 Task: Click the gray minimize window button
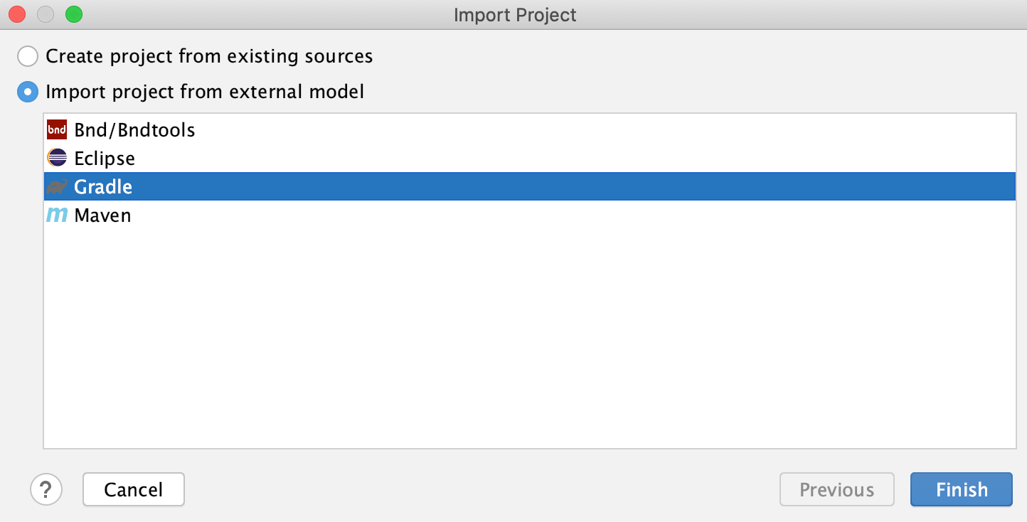click(x=46, y=14)
